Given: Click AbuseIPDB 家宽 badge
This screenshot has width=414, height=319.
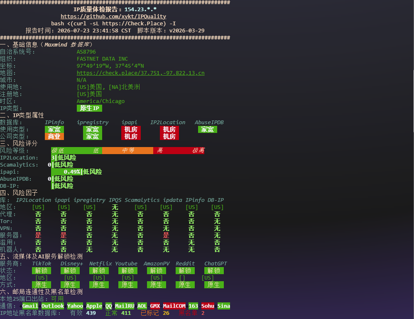Looking at the screenshot, I should (208, 130).
